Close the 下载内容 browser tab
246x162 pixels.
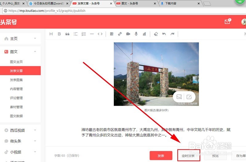pyautogui.click(x=199, y=3)
